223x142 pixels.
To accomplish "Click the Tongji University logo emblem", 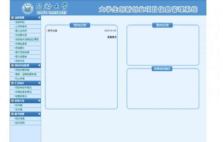I will point(28,9).
